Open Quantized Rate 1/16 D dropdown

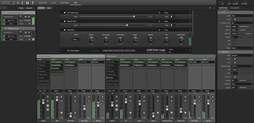[242, 66]
